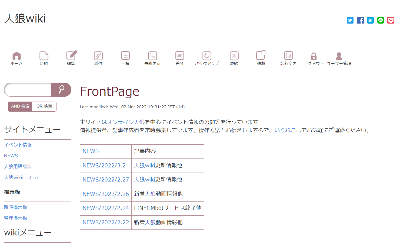Image resolution: width=400 pixels, height=243 pixels.
Task: Follow the オンライン人狼 link
Action: pyautogui.click(x=126, y=122)
